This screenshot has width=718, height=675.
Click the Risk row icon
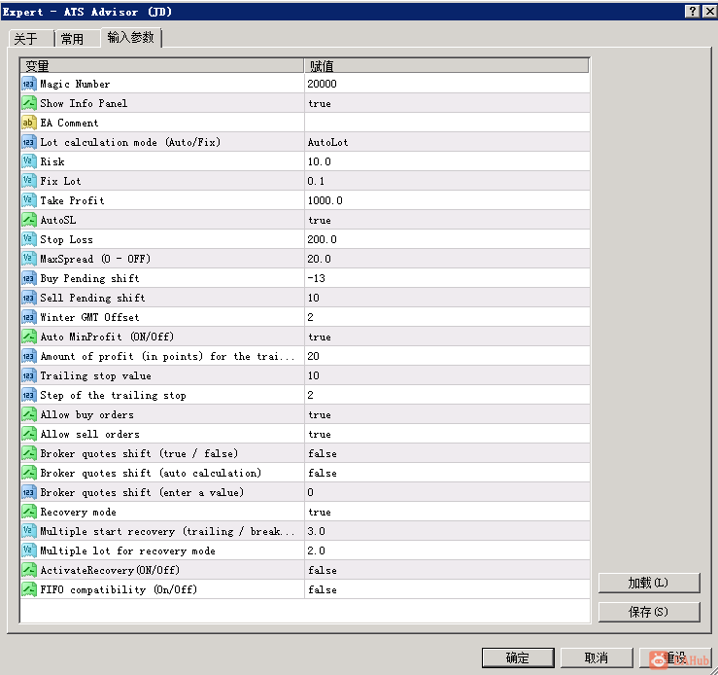point(28,161)
